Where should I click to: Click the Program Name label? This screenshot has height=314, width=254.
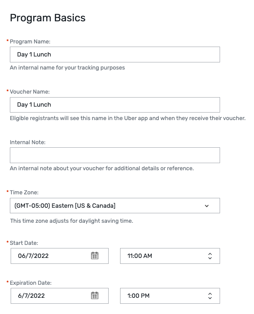(30, 41)
